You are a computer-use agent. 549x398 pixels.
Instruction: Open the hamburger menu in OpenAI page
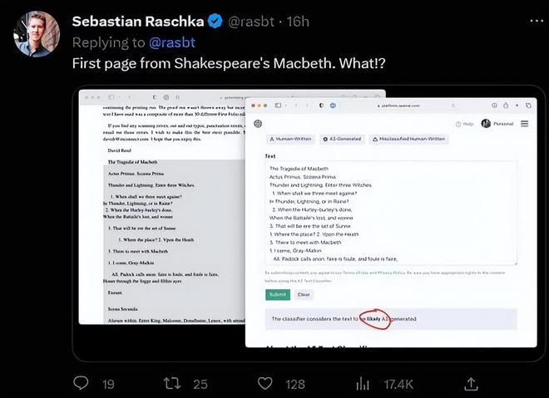coord(525,124)
